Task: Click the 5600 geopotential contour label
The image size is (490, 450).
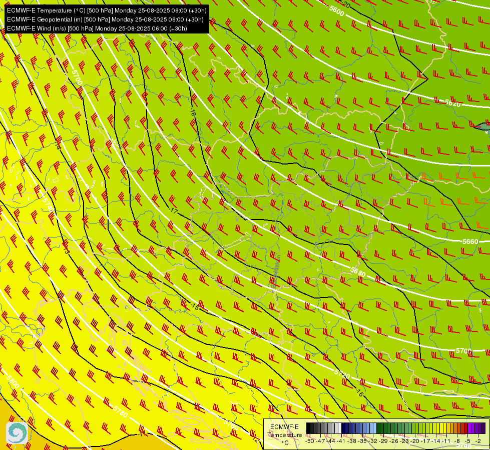Action: [336, 11]
